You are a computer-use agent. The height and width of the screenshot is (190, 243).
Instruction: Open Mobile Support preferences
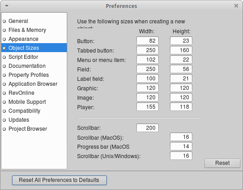pyautogui.click(x=34, y=102)
